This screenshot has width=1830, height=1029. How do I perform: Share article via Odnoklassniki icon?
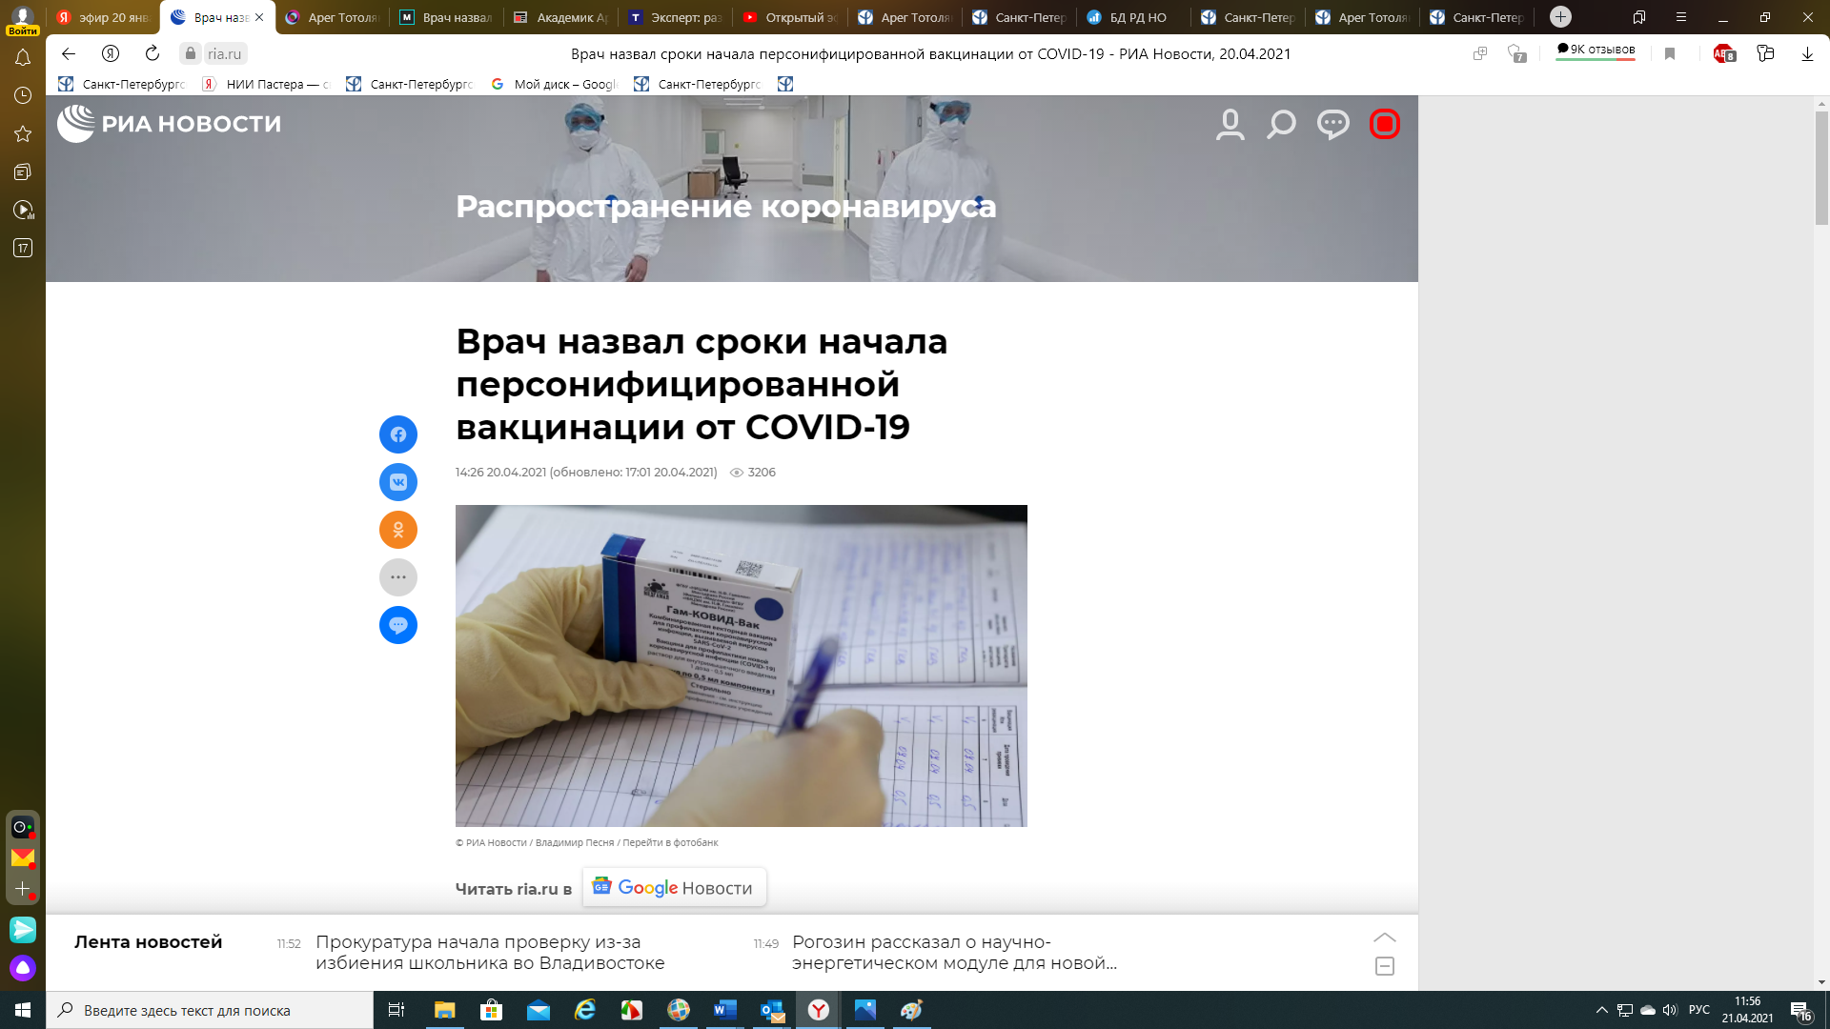pos(398,530)
